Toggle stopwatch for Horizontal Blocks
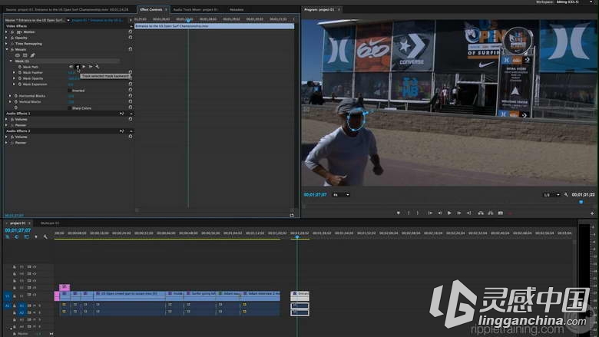This screenshot has width=599, height=337. (16, 96)
